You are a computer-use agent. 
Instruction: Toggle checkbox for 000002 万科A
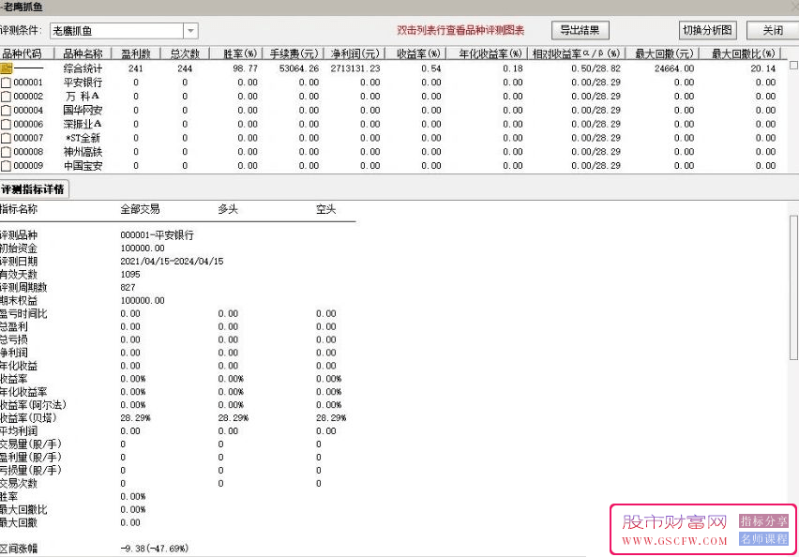pos(6,97)
